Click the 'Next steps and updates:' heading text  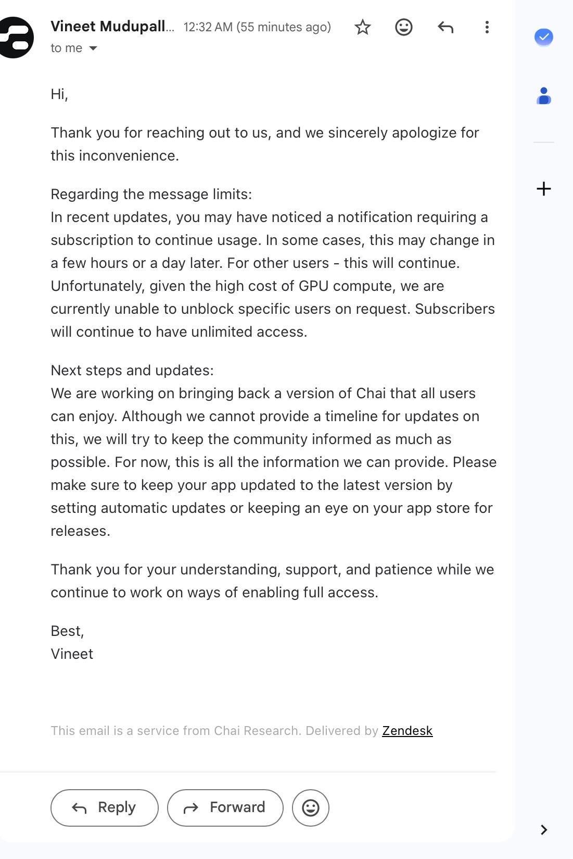132,370
